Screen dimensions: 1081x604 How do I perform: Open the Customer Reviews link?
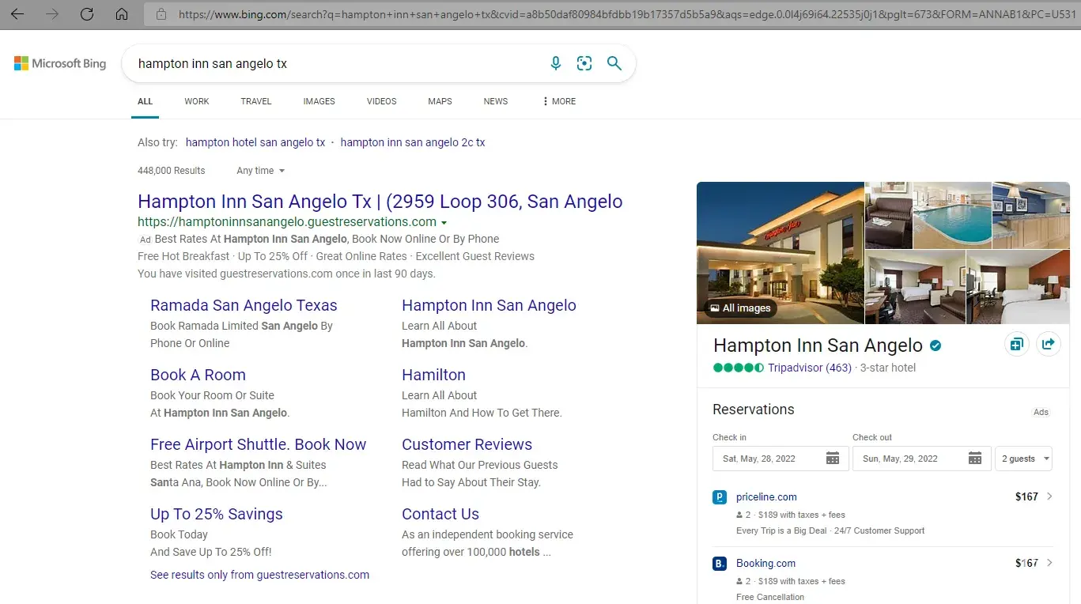[467, 444]
